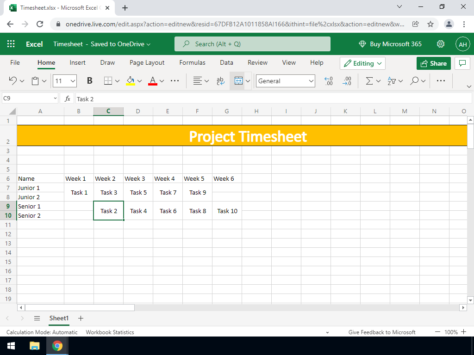Open the Excel app launcher grid
The width and height of the screenshot is (474, 355).
11,44
